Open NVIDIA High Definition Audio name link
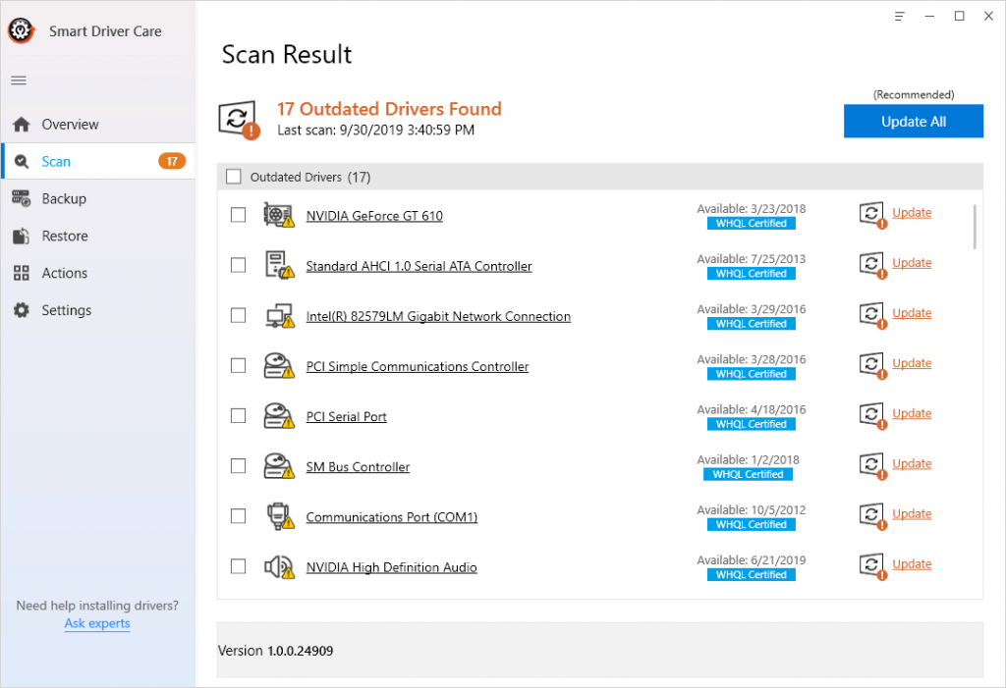1006x688 pixels. click(x=391, y=567)
